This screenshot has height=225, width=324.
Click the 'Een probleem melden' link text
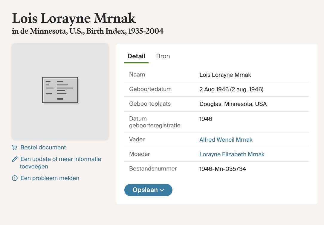pyautogui.click(x=50, y=178)
